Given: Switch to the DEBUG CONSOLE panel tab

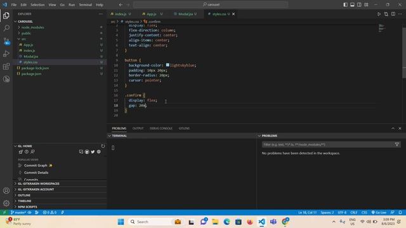Looking at the screenshot, I should (160, 129).
